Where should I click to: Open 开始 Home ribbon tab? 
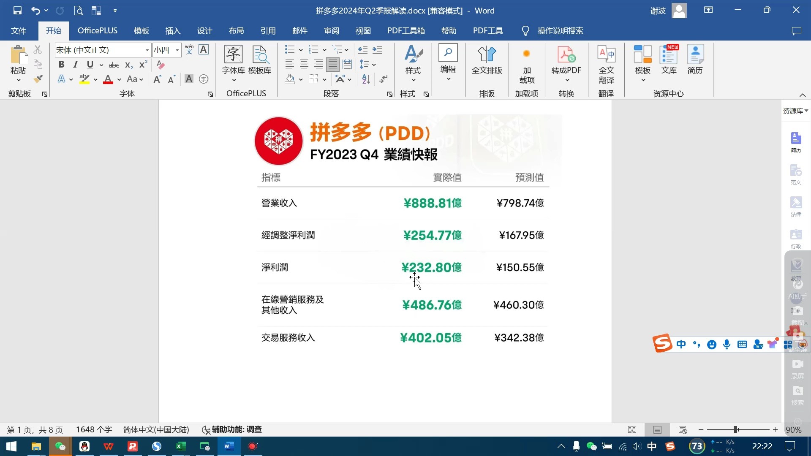54,30
